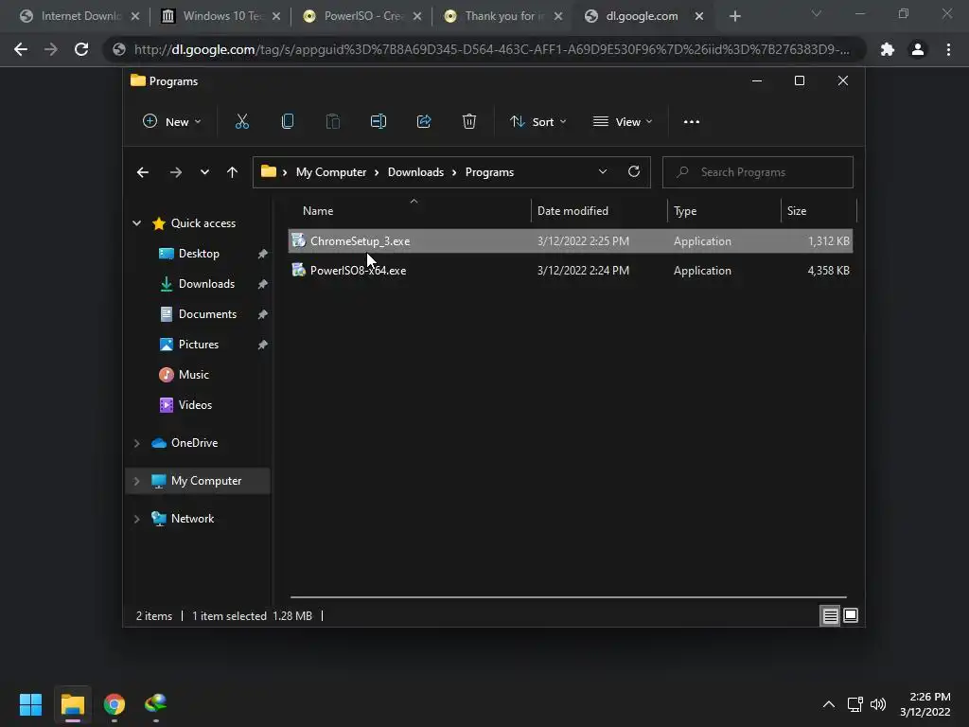Image resolution: width=969 pixels, height=727 pixels.
Task: Open recent locations dropdown chevron
Action: pyautogui.click(x=204, y=172)
